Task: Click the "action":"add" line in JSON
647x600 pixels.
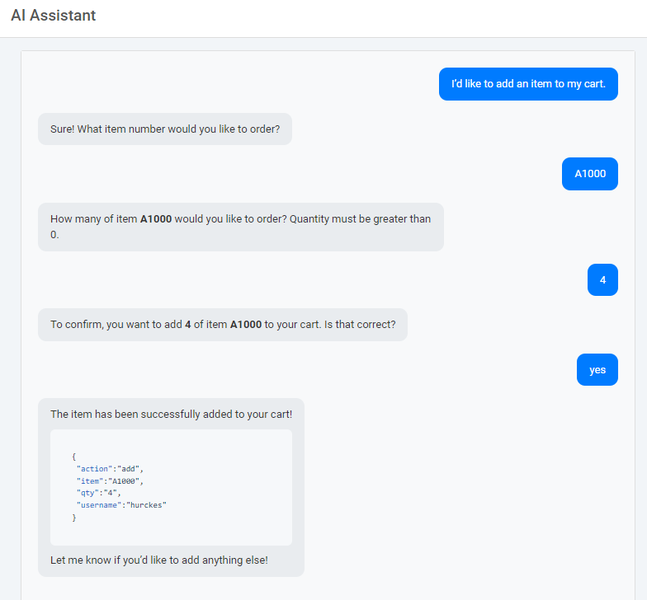Action: [110, 468]
